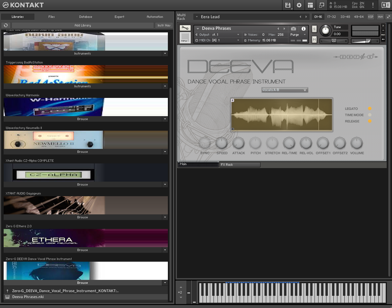Click the vocal waveform display

[282, 114]
